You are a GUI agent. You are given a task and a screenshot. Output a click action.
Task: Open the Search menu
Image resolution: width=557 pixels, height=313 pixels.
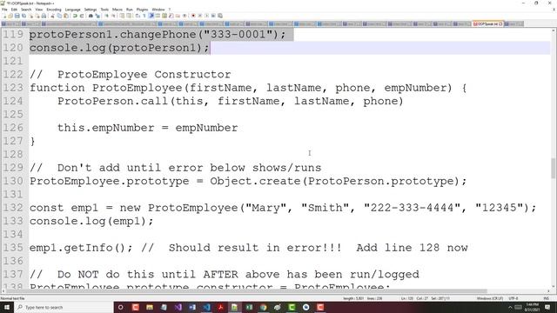click(26, 10)
